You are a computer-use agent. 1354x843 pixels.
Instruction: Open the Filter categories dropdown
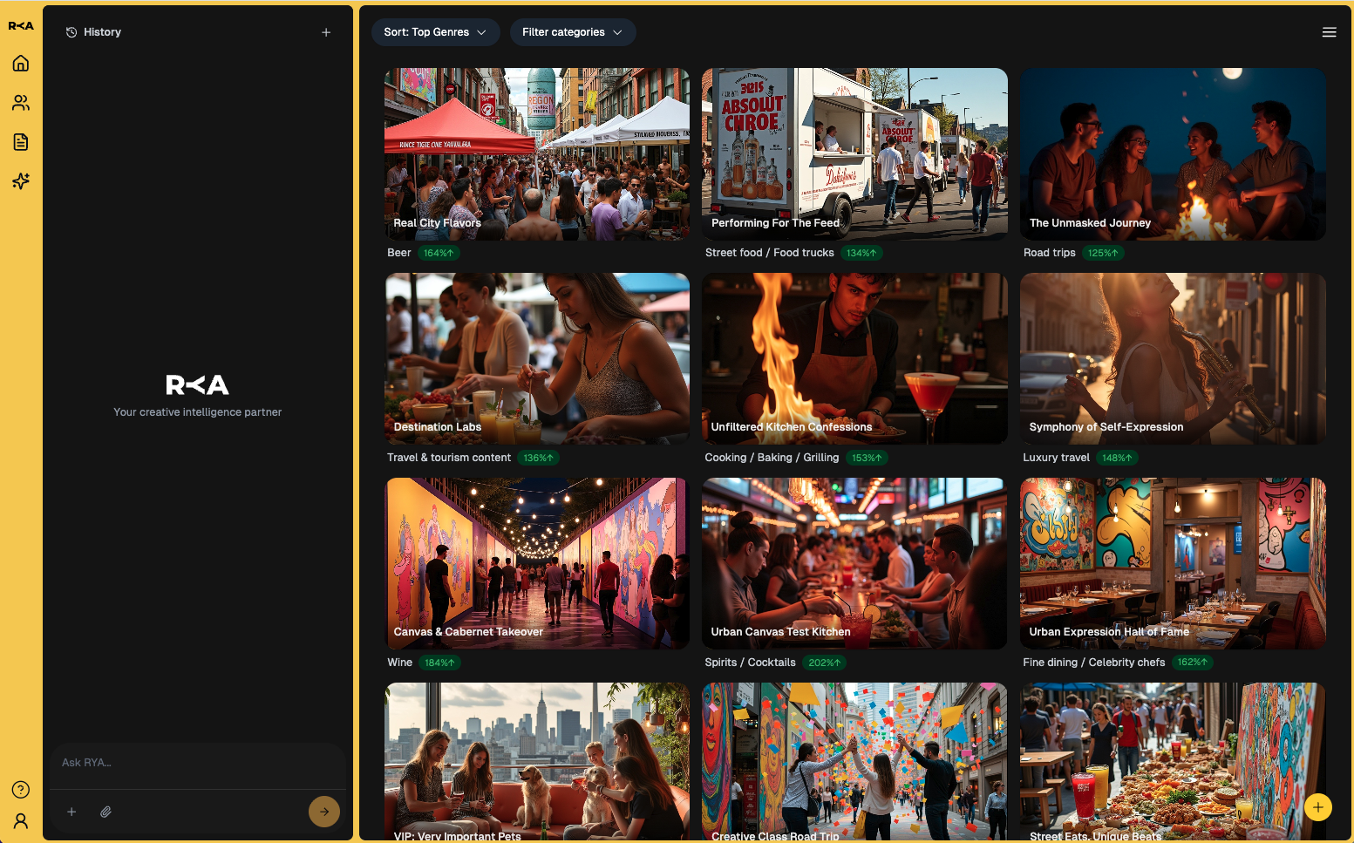click(573, 32)
